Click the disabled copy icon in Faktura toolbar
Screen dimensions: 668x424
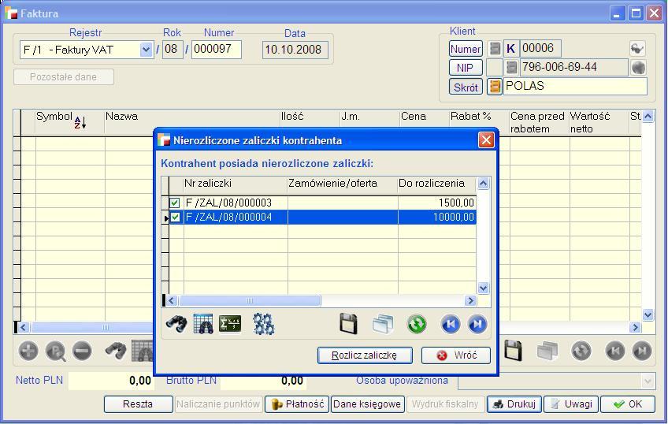pyautogui.click(x=547, y=351)
